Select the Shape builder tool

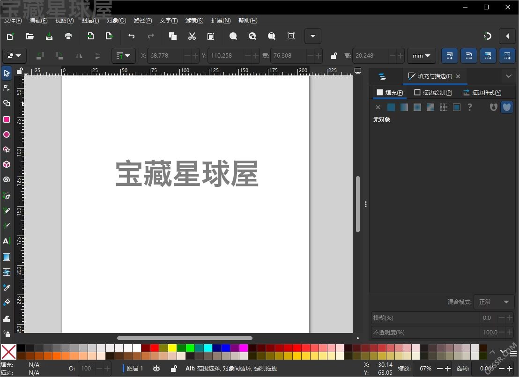(6, 103)
